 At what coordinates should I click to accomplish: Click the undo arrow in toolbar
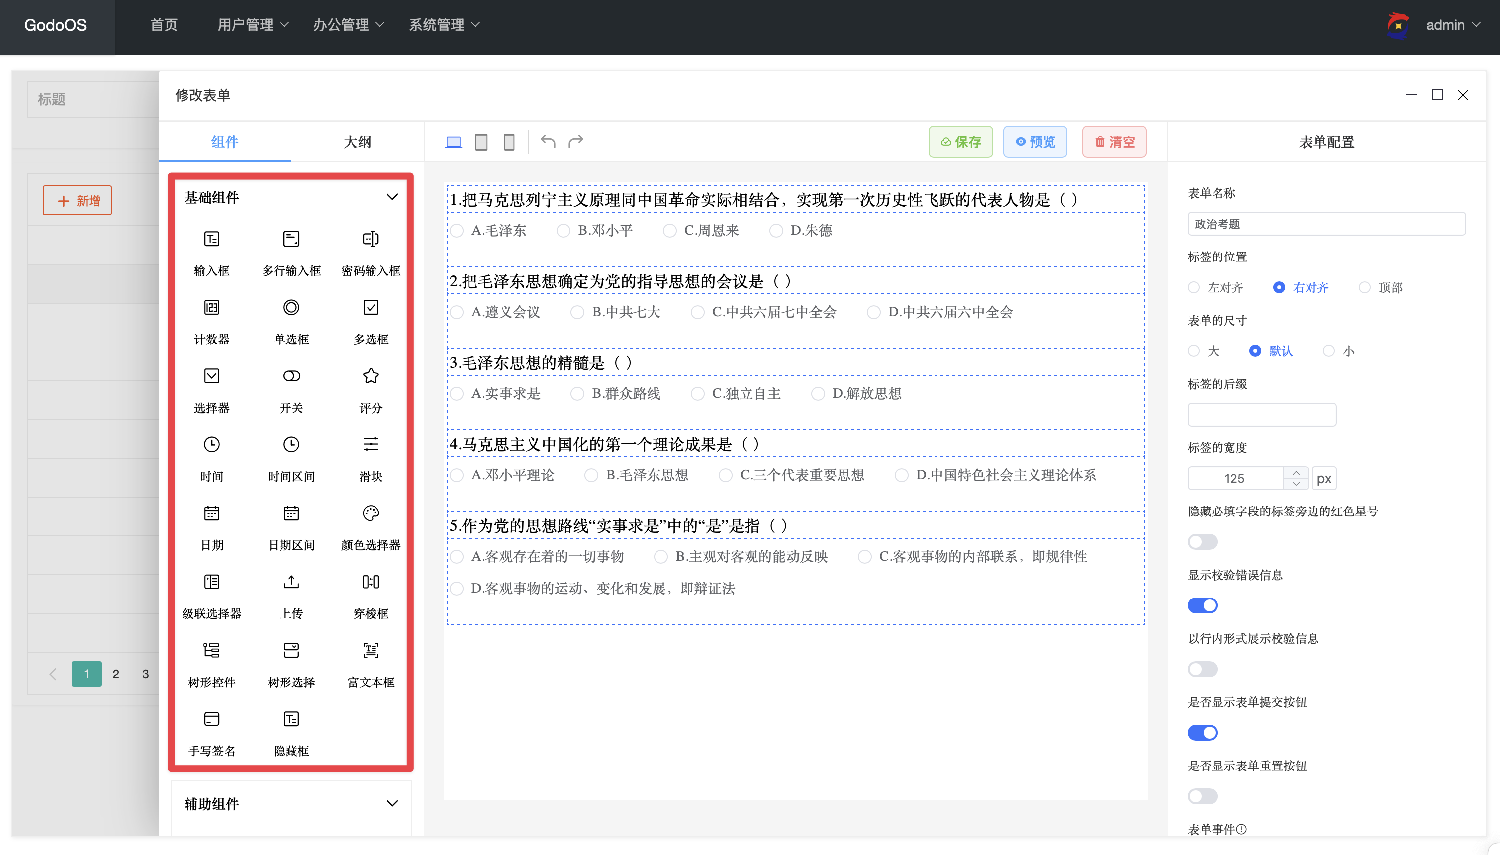pos(548,142)
